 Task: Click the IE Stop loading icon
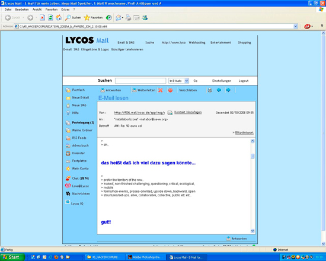pyautogui.click(x=43, y=18)
